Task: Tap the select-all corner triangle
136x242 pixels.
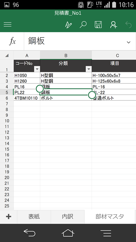Action: click(7, 55)
